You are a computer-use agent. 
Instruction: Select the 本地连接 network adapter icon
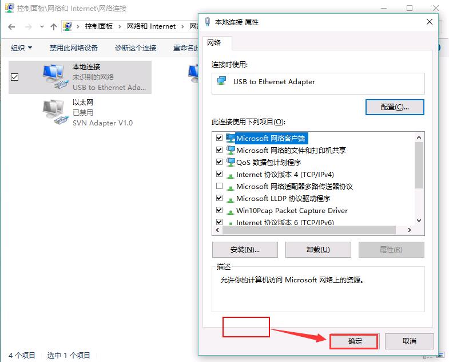click(55, 77)
